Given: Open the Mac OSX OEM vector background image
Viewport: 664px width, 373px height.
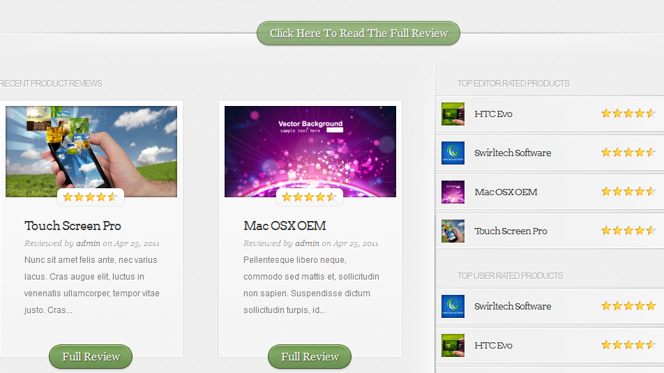Looking at the screenshot, I should (x=310, y=151).
